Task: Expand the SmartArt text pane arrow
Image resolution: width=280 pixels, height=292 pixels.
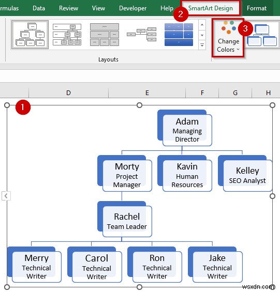Action: pyautogui.click(x=6, y=196)
